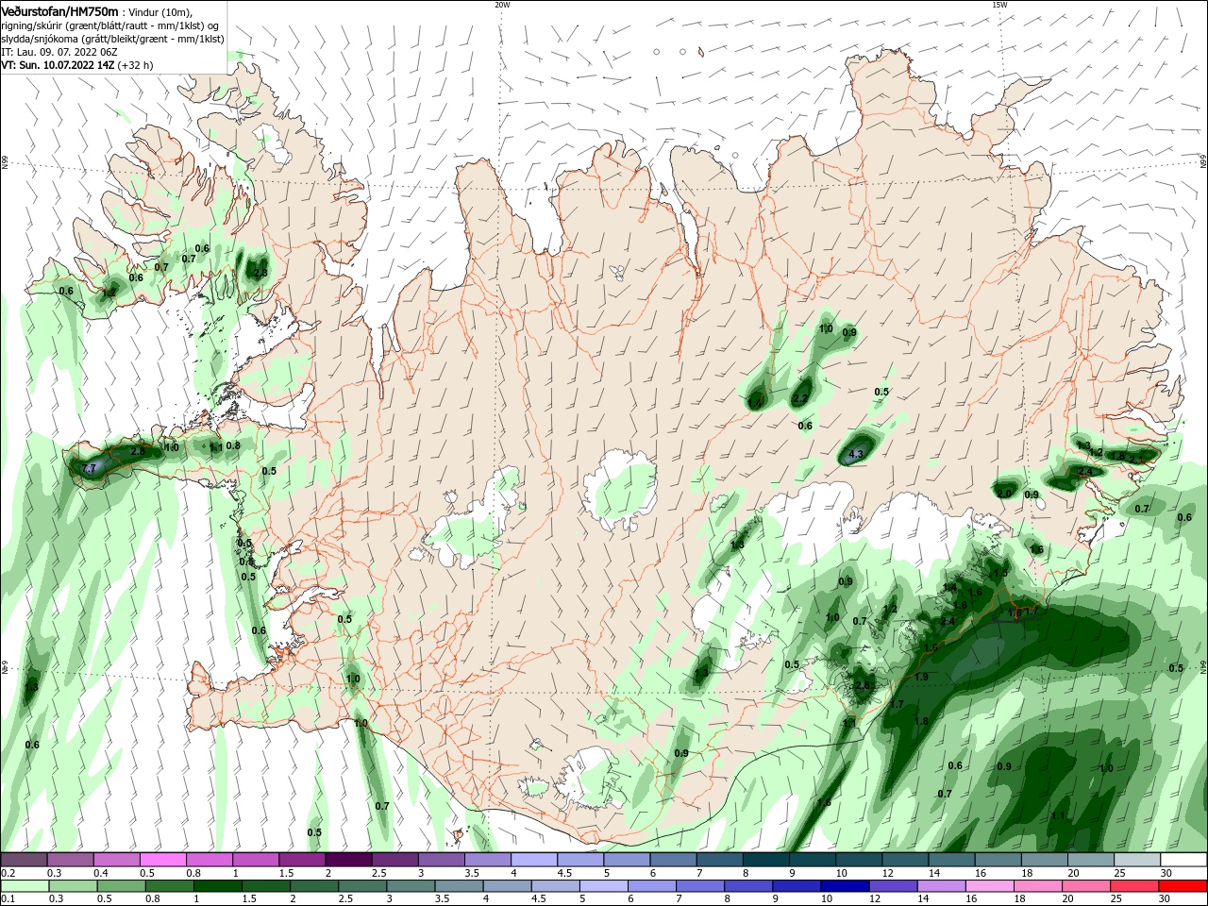Image resolution: width=1208 pixels, height=906 pixels.
Task: Select upper legend white swatch after 30
Action: [1184, 860]
